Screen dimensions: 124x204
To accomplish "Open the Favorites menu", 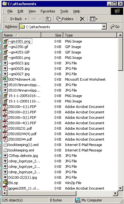I will (48, 11).
